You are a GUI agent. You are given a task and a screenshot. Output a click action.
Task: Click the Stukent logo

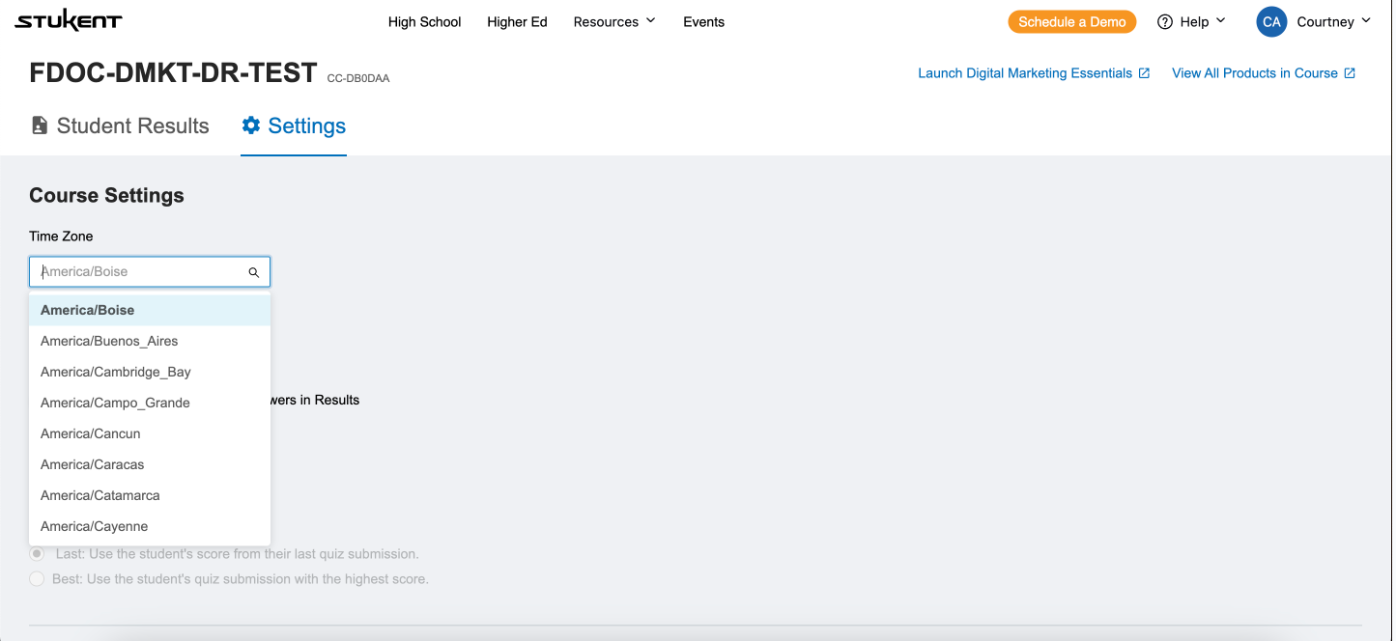69,21
